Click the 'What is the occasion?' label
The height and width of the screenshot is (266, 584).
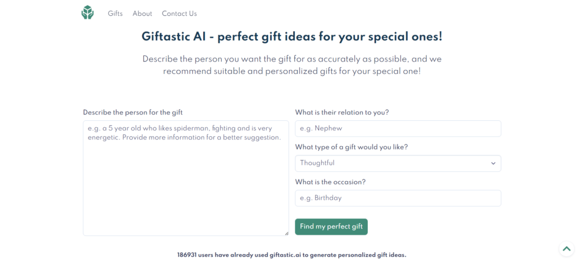(330, 182)
